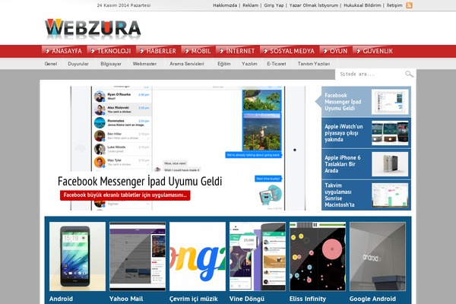Open the Google Android article title

[x=372, y=299]
